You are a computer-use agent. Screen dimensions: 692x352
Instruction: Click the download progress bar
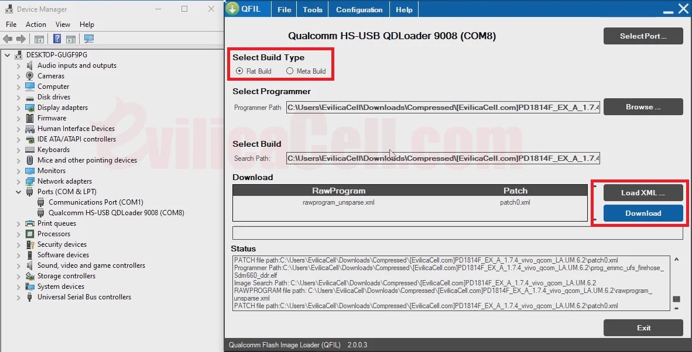pos(457,233)
